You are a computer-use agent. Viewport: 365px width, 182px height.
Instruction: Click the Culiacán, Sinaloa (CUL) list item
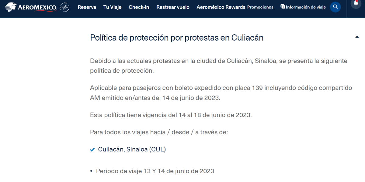pyautogui.click(x=132, y=149)
